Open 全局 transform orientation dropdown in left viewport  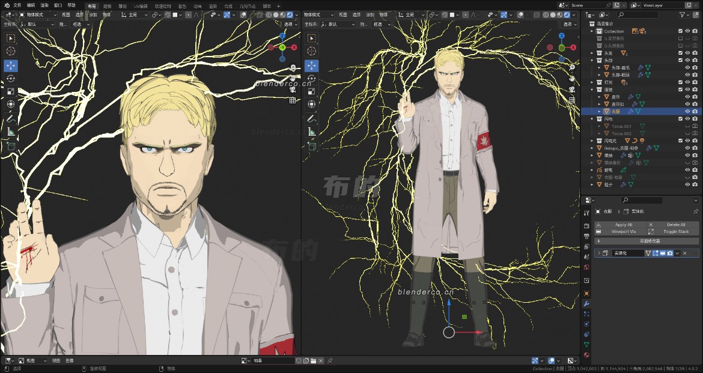(x=135, y=15)
